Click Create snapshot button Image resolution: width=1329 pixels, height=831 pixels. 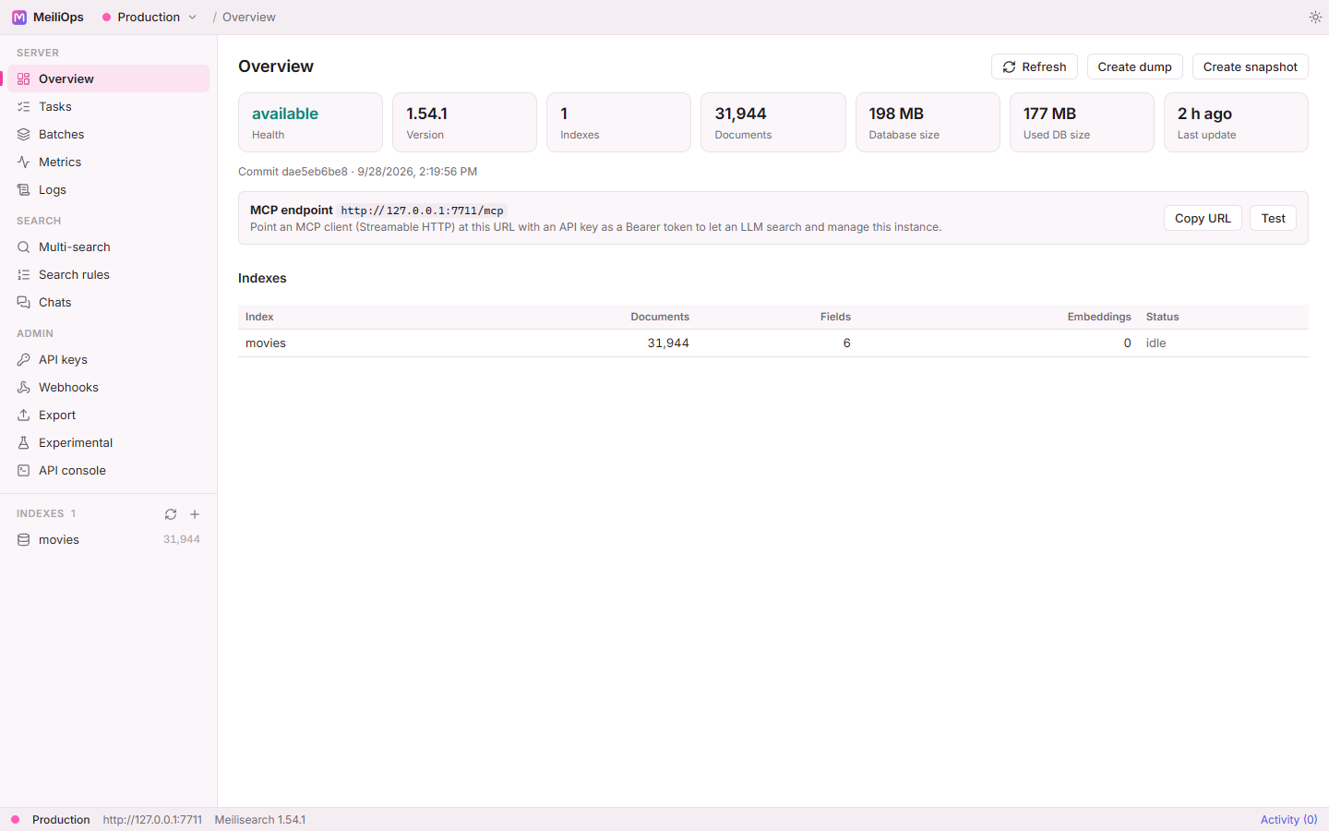click(x=1250, y=66)
